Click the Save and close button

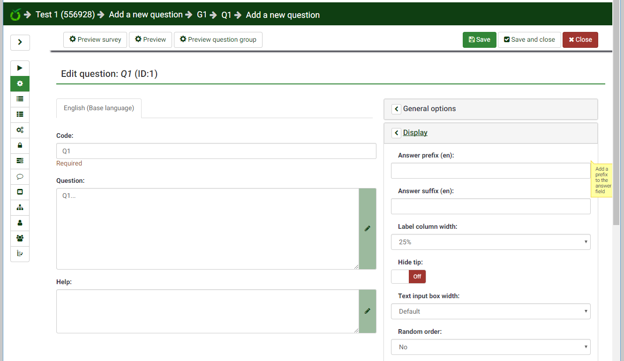click(529, 40)
